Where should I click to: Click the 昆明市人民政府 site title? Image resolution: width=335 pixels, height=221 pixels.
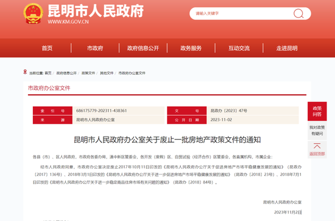point(96,11)
